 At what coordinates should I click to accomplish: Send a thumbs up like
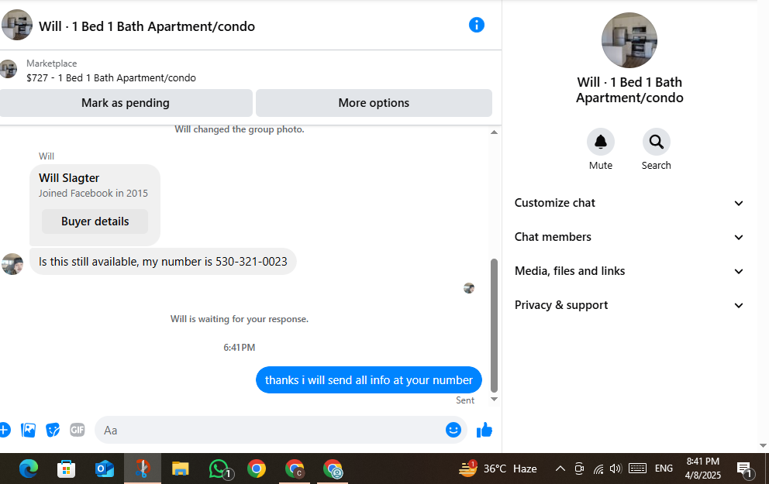(x=484, y=430)
